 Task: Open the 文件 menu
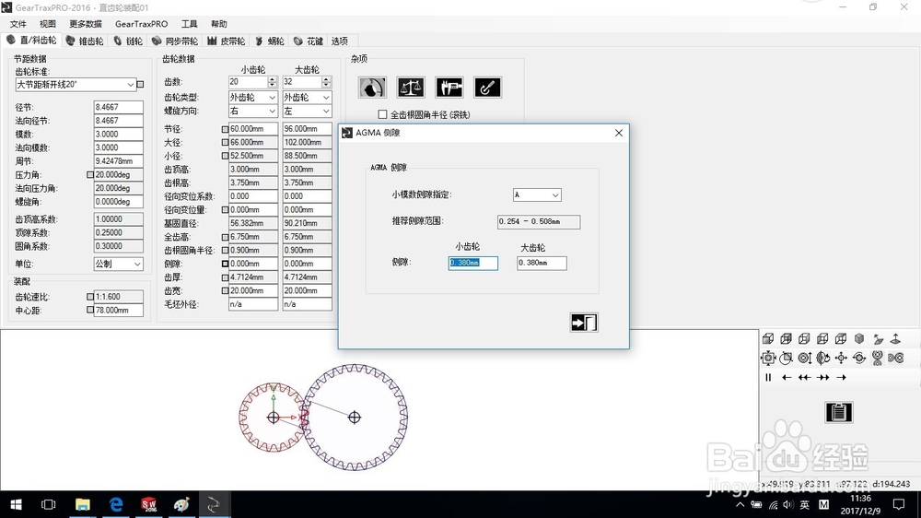[18, 24]
